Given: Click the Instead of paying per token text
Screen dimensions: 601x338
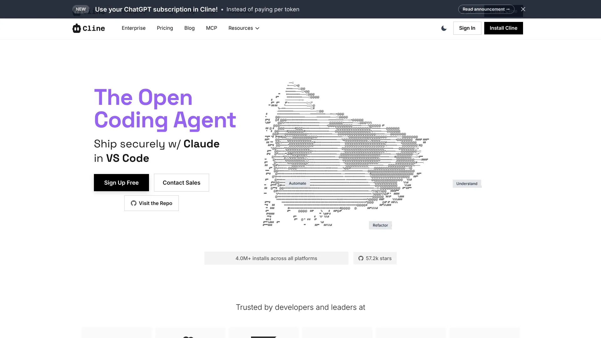Looking at the screenshot, I should pos(263,9).
